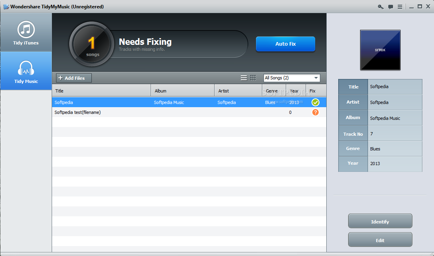Viewport: 434px width, 256px height.
Task: Open the Tidy iTunes section
Action: tap(26, 32)
